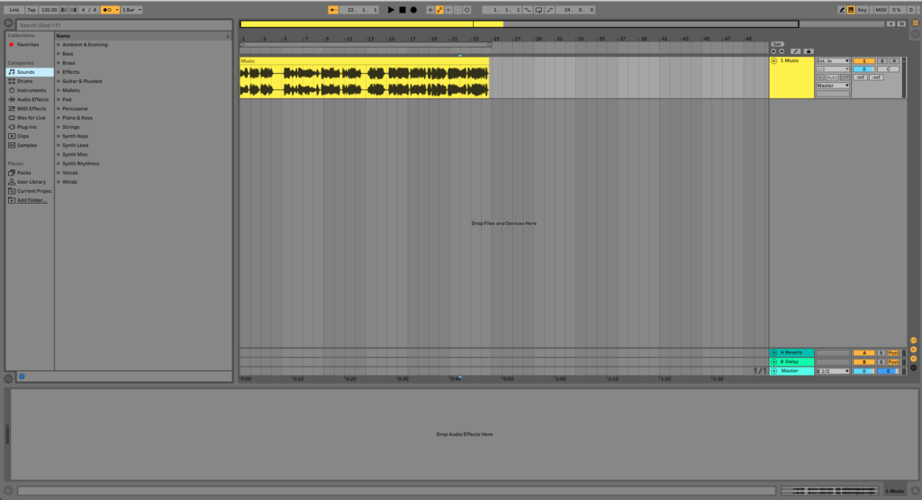Click the MIDI Arrangement Overdub plus icon
The width and height of the screenshot is (922, 500).
pyautogui.click(x=429, y=10)
